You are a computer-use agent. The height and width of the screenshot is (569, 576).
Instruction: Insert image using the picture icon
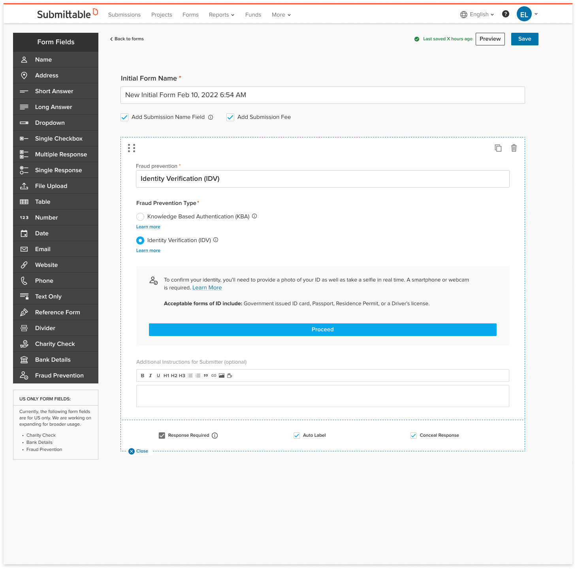222,376
